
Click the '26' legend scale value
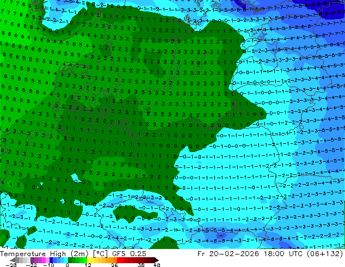click(114, 265)
